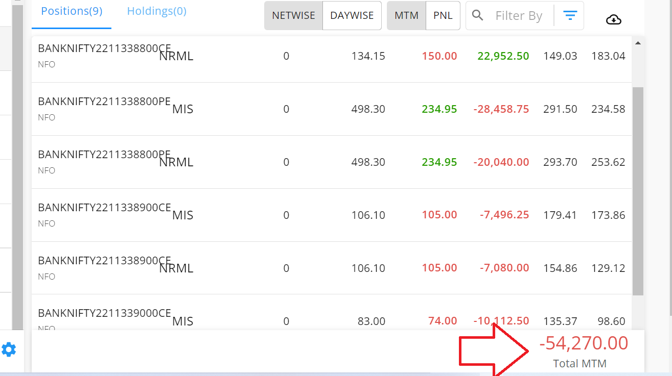Image resolution: width=672 pixels, height=376 pixels.
Task: Click the average value 98.60
Action: point(611,321)
